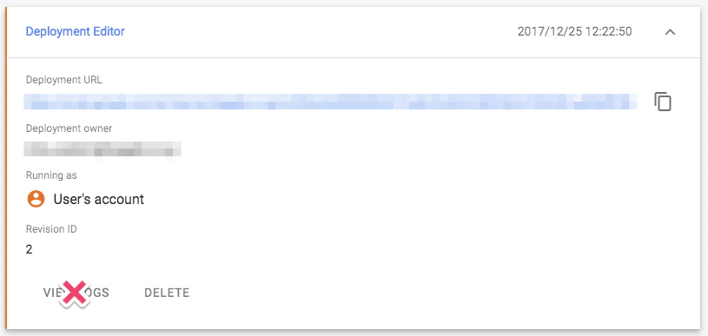Click the blurred deployment URL link
This screenshot has width=708, height=336.
point(330,102)
